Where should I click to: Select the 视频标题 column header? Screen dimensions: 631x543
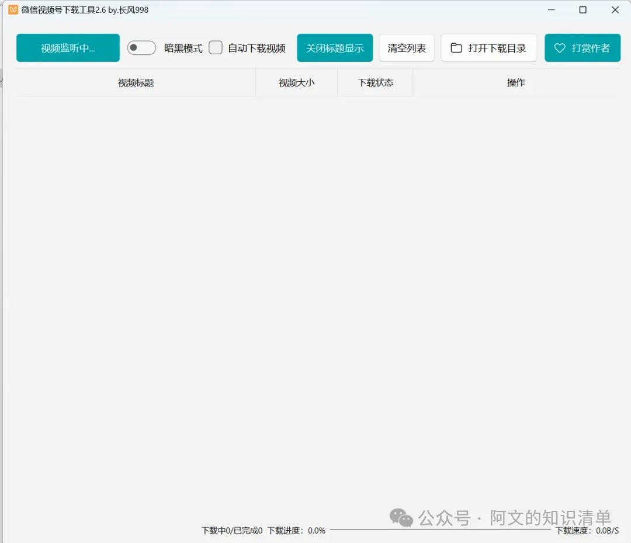tap(136, 82)
